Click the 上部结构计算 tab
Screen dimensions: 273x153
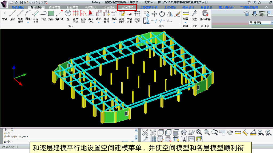click(149, 7)
